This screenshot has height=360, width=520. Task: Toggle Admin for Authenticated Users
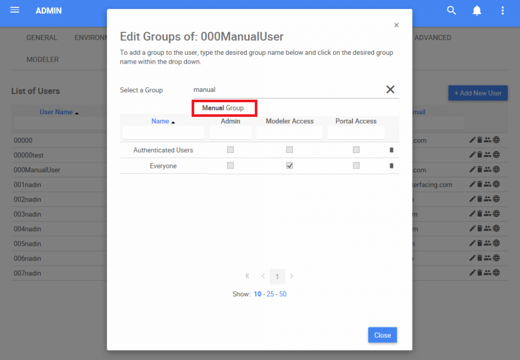click(x=230, y=150)
